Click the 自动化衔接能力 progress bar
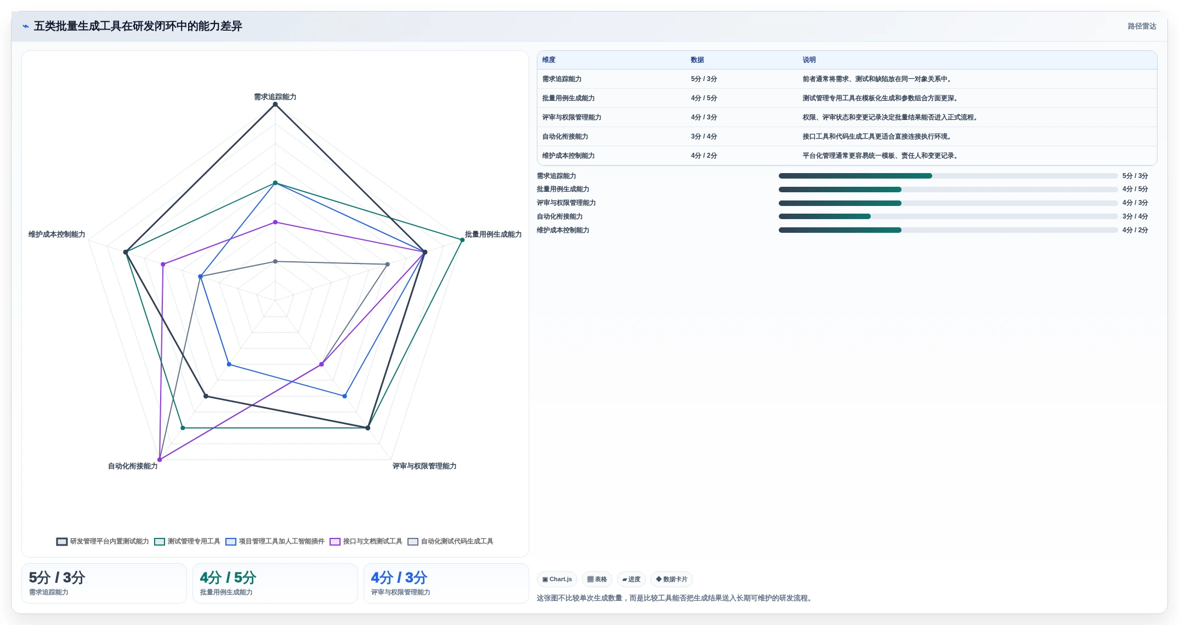 point(948,216)
